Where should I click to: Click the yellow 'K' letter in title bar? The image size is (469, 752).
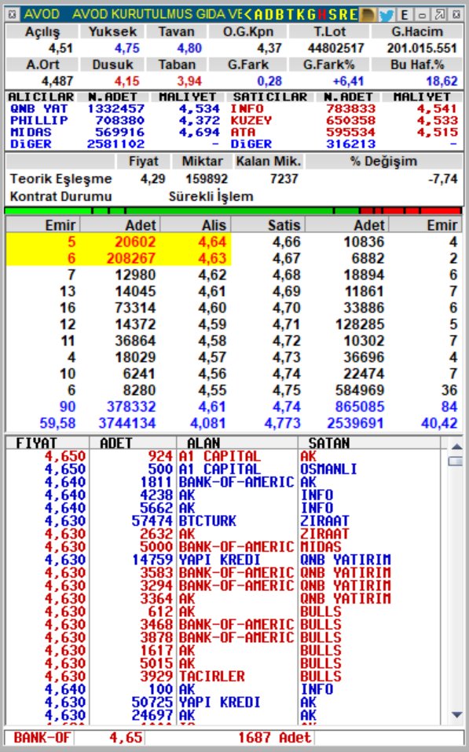point(301,14)
